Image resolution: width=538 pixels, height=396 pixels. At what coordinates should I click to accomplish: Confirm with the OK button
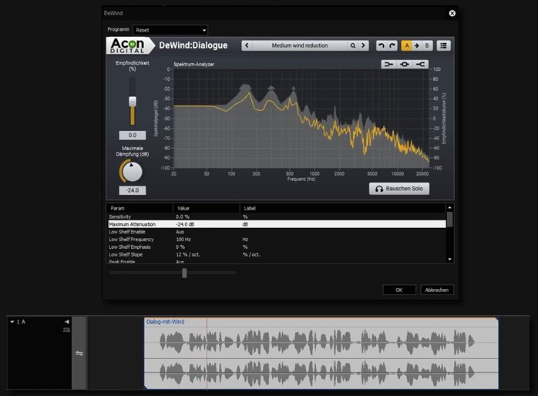[399, 290]
